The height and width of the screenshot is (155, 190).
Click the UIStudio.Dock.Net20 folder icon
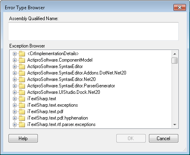22,92
